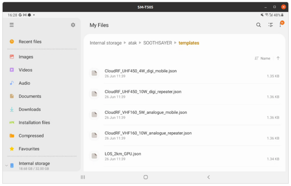Open CloudRF_UHF450_10W_digi_repeater.json
This screenshot has width=291, height=186.
tap(185, 94)
